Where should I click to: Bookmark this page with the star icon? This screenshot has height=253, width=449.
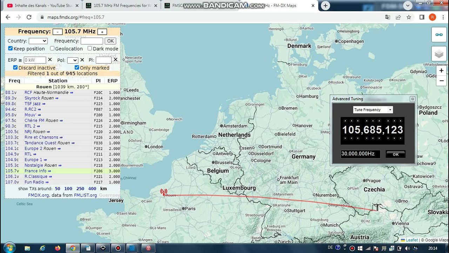pyautogui.click(x=409, y=17)
